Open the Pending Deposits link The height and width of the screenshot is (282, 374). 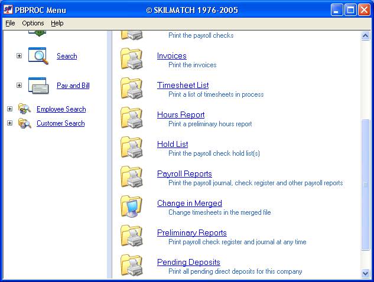pyautogui.click(x=188, y=262)
